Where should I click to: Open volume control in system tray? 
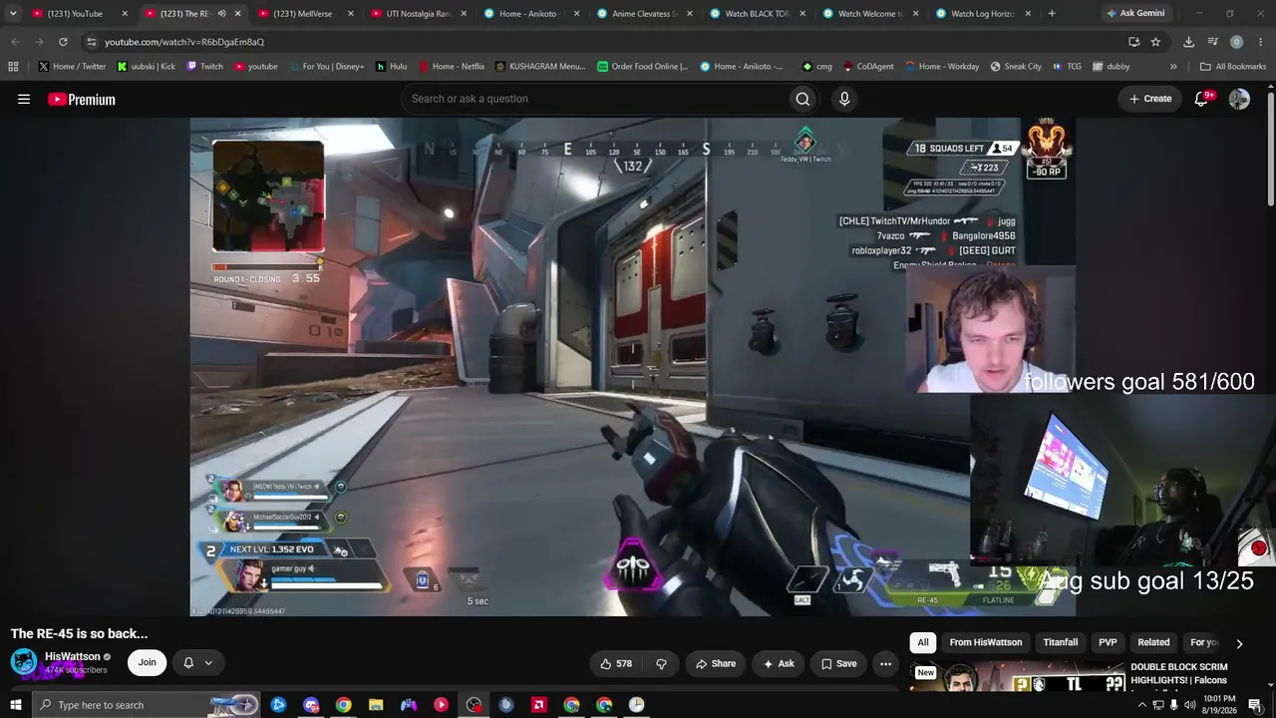(1189, 705)
